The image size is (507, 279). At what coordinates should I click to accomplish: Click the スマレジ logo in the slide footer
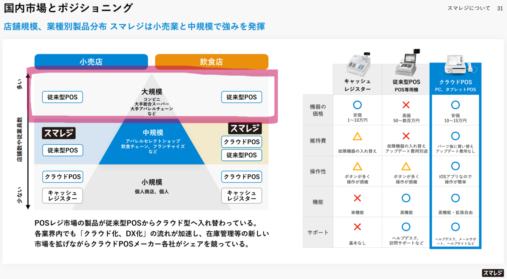[x=492, y=272]
